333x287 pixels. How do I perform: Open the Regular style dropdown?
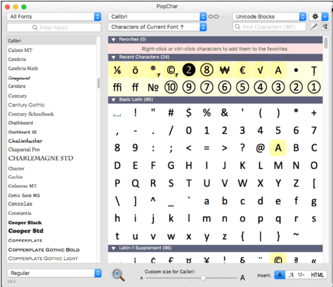(54, 273)
